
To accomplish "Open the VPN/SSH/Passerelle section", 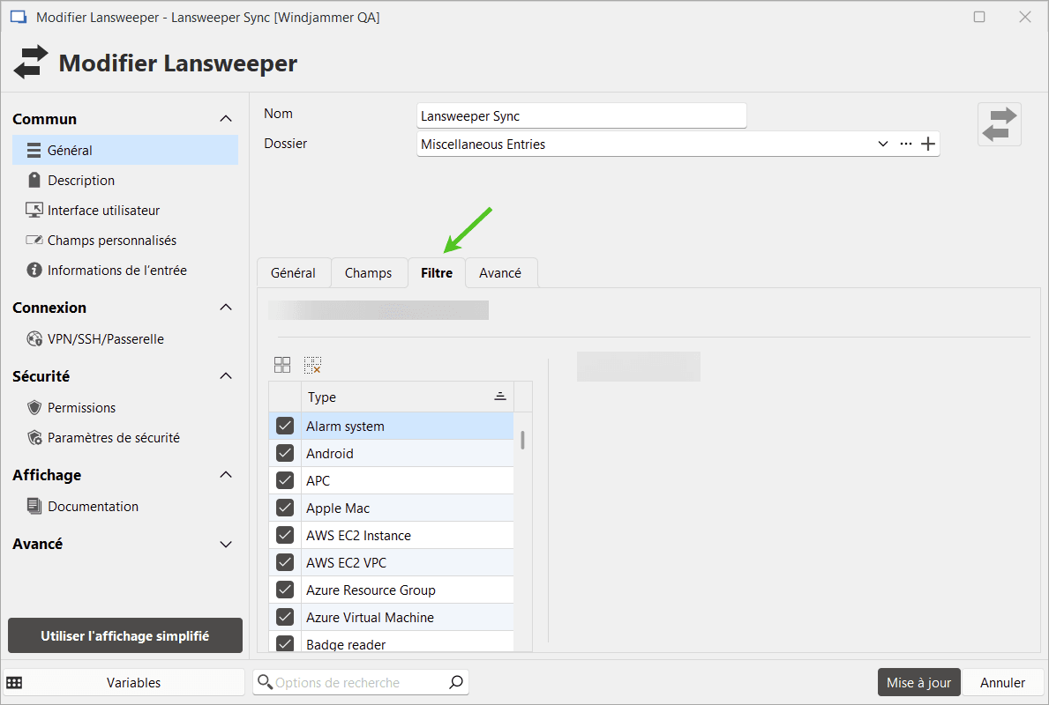I will coord(105,339).
